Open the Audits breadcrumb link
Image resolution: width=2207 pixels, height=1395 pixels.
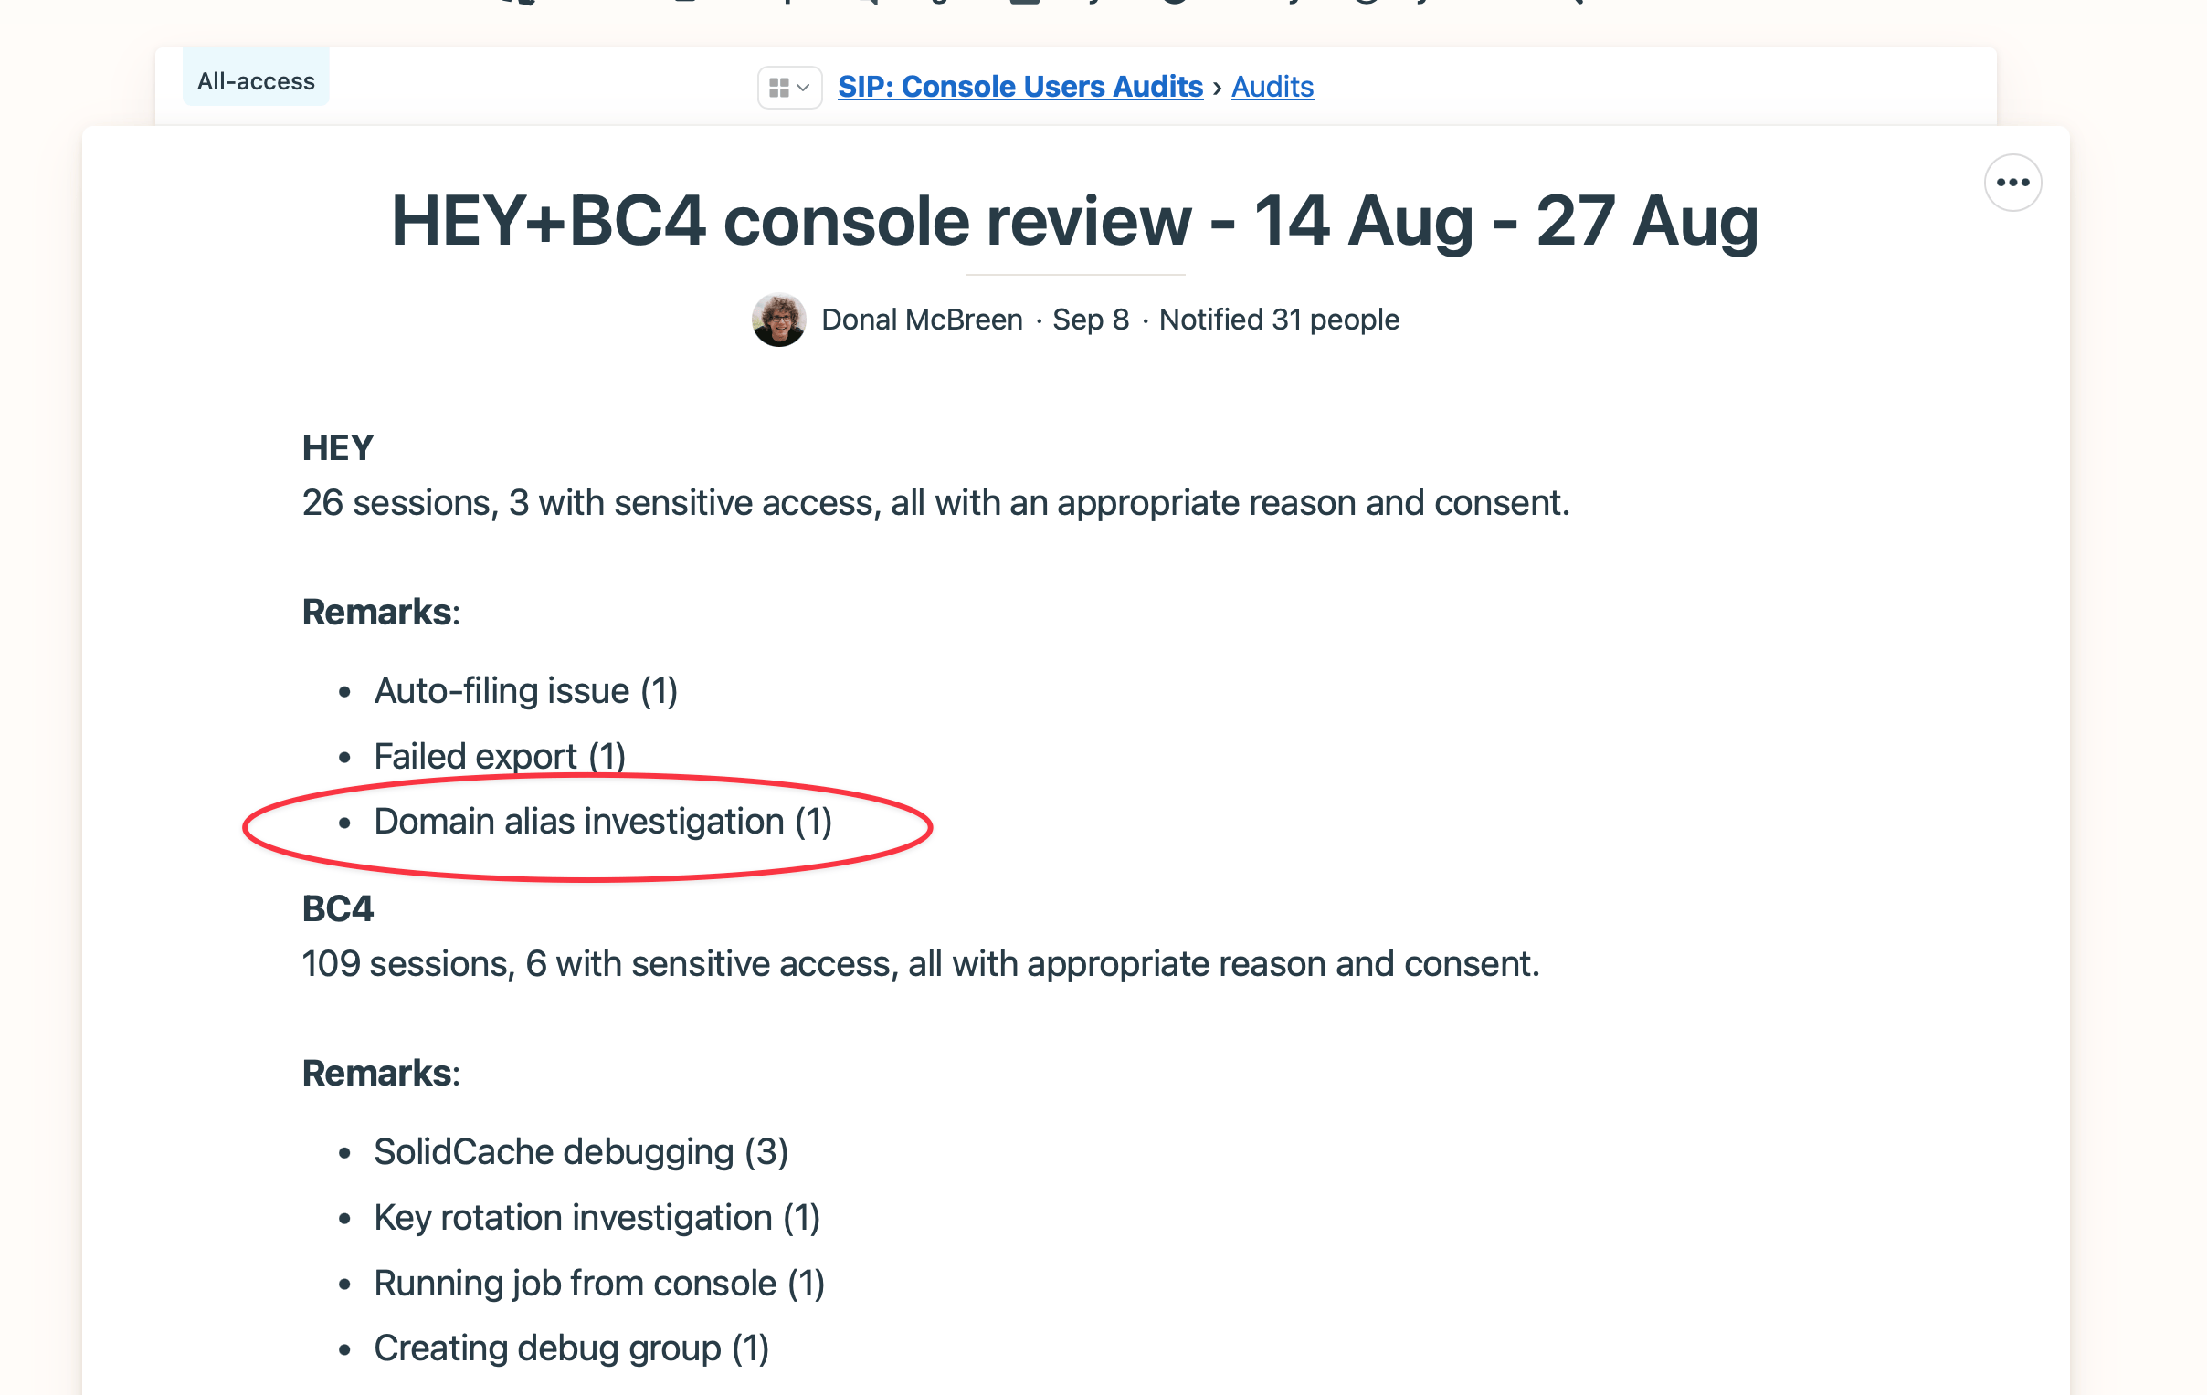coord(1272,87)
